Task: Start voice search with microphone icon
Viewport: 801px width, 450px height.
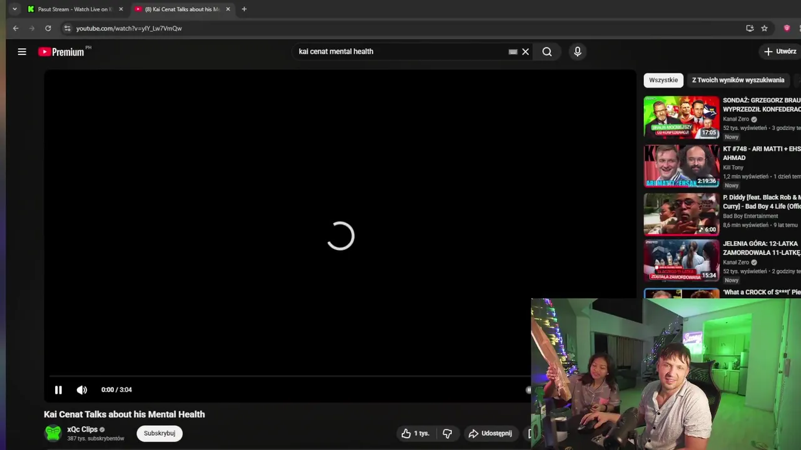Action: 578,52
